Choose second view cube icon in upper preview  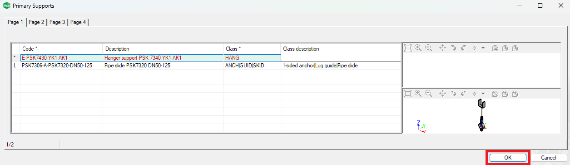point(506,48)
